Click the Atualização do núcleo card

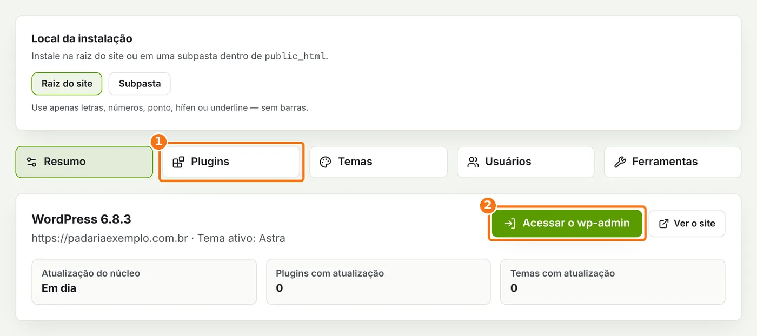tap(144, 281)
